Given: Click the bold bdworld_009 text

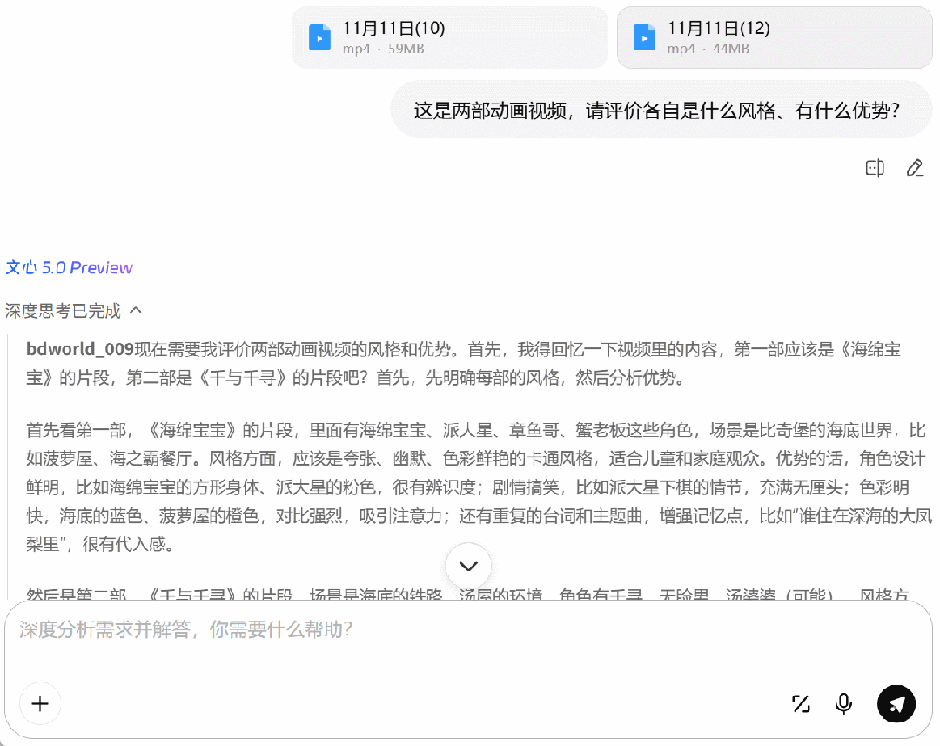Looking at the screenshot, I should pos(80,350).
